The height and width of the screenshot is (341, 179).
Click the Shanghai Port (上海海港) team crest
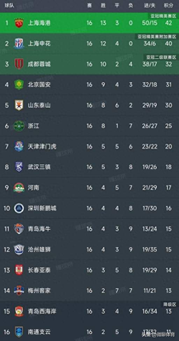19,23
